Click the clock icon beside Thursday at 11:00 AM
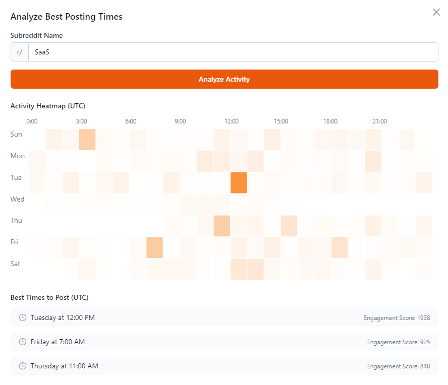Screen dimensions: 448x385 pyautogui.click(x=22, y=366)
